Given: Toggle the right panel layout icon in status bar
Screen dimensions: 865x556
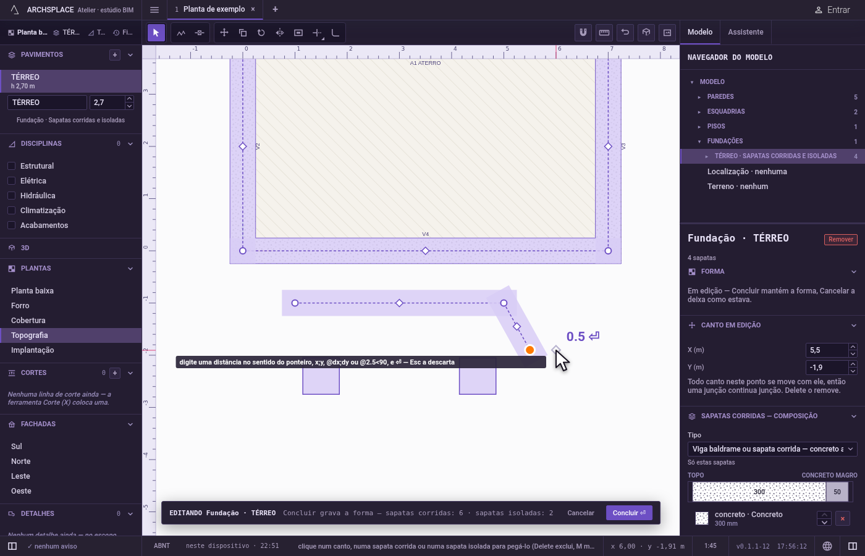Looking at the screenshot, I should 853,546.
